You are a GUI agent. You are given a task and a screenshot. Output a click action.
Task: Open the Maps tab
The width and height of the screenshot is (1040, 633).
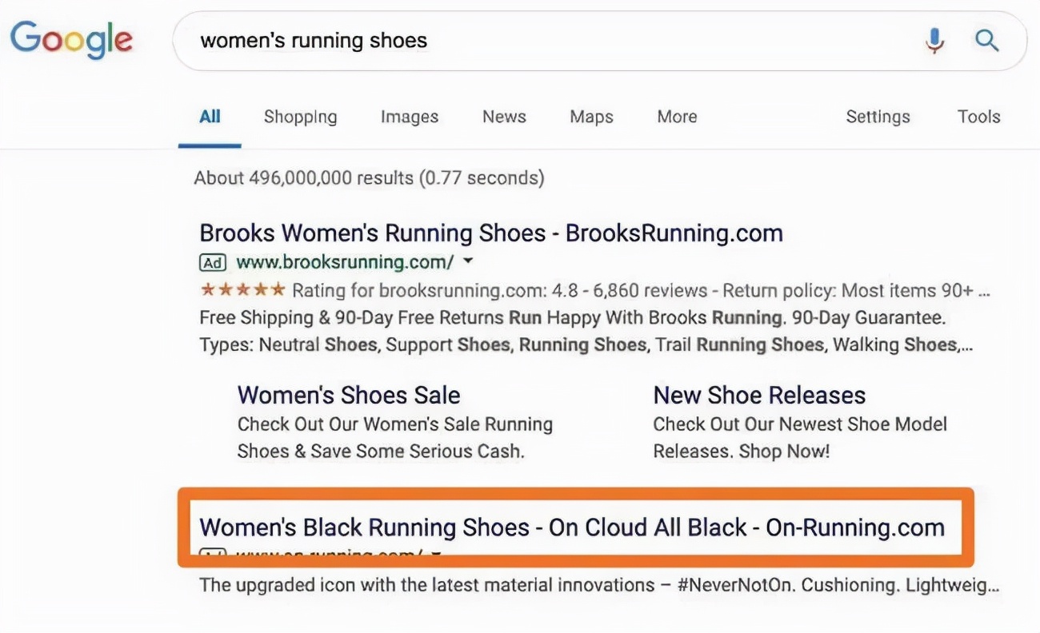point(591,117)
